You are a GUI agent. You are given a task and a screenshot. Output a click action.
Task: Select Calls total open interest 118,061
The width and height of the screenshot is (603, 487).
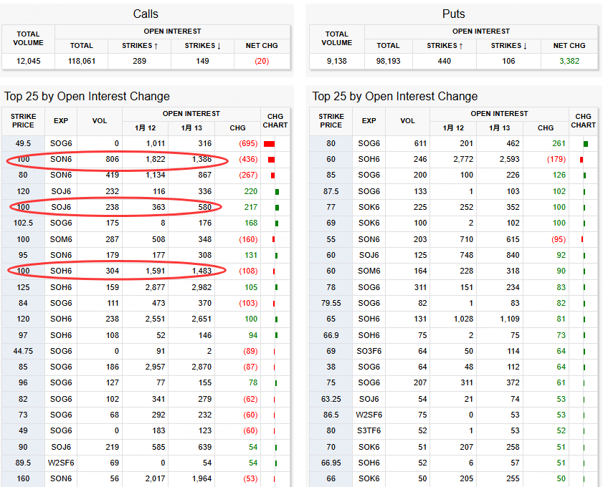(x=82, y=61)
